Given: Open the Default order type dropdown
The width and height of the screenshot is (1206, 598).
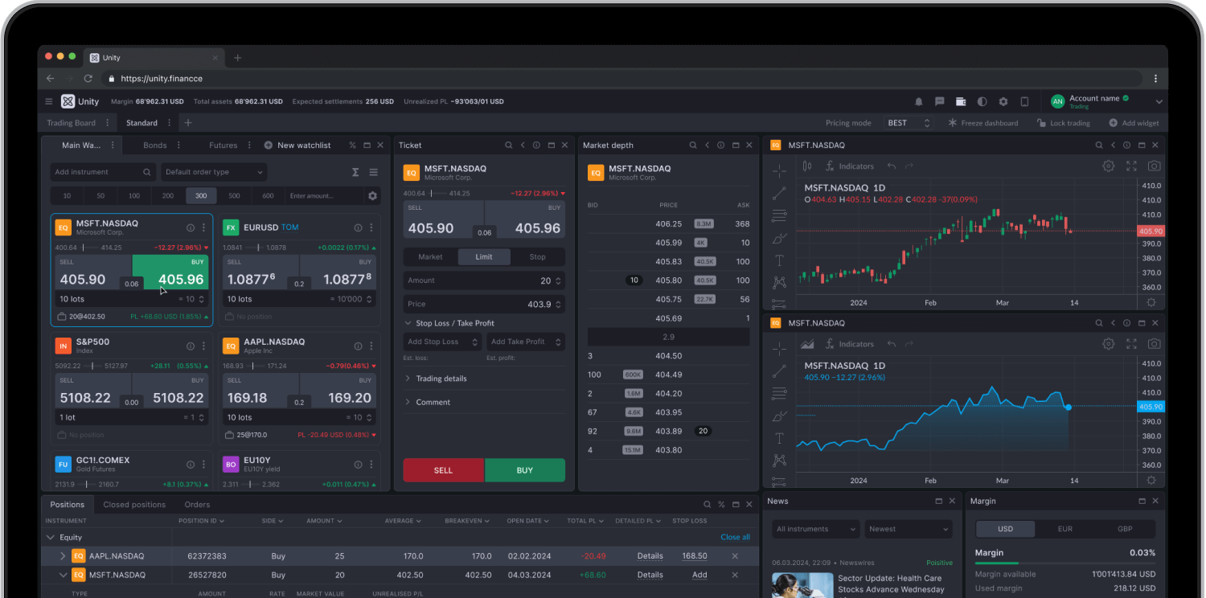Looking at the screenshot, I should click(214, 172).
